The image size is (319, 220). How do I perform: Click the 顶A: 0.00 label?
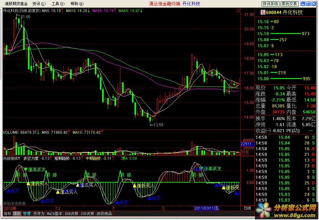[129, 159]
